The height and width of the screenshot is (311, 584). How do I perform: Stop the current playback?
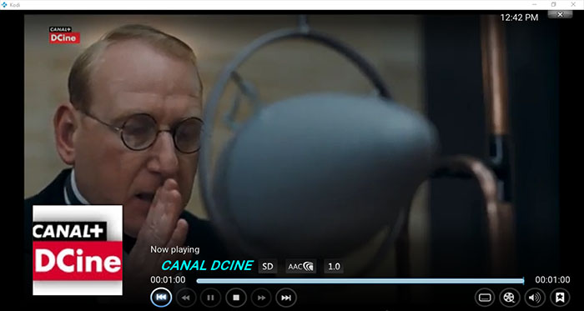tap(236, 298)
